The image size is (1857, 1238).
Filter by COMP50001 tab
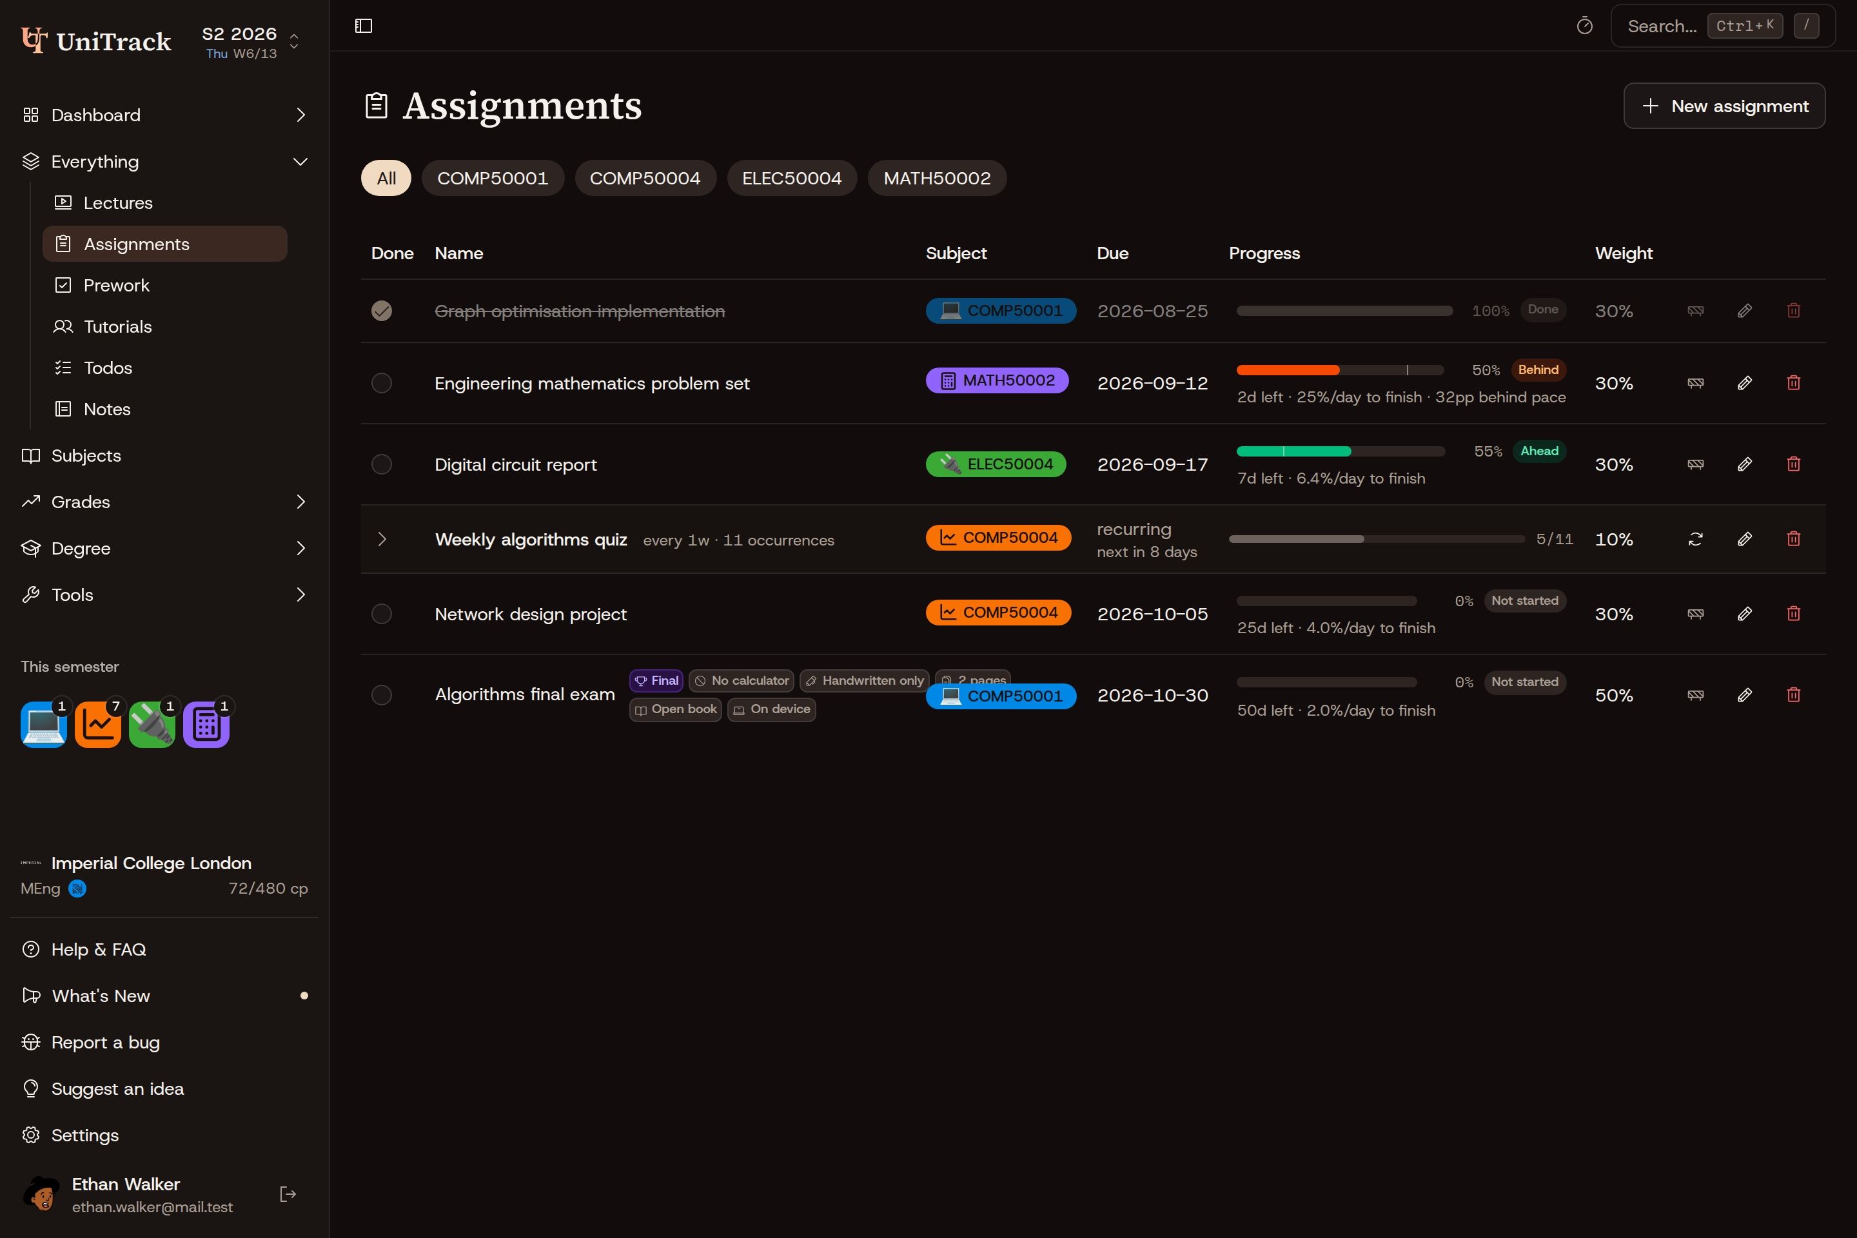pos(493,179)
